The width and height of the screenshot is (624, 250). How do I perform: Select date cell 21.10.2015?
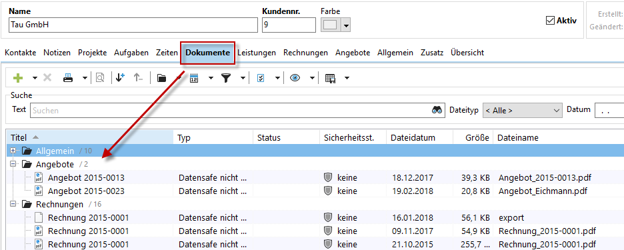412,244
